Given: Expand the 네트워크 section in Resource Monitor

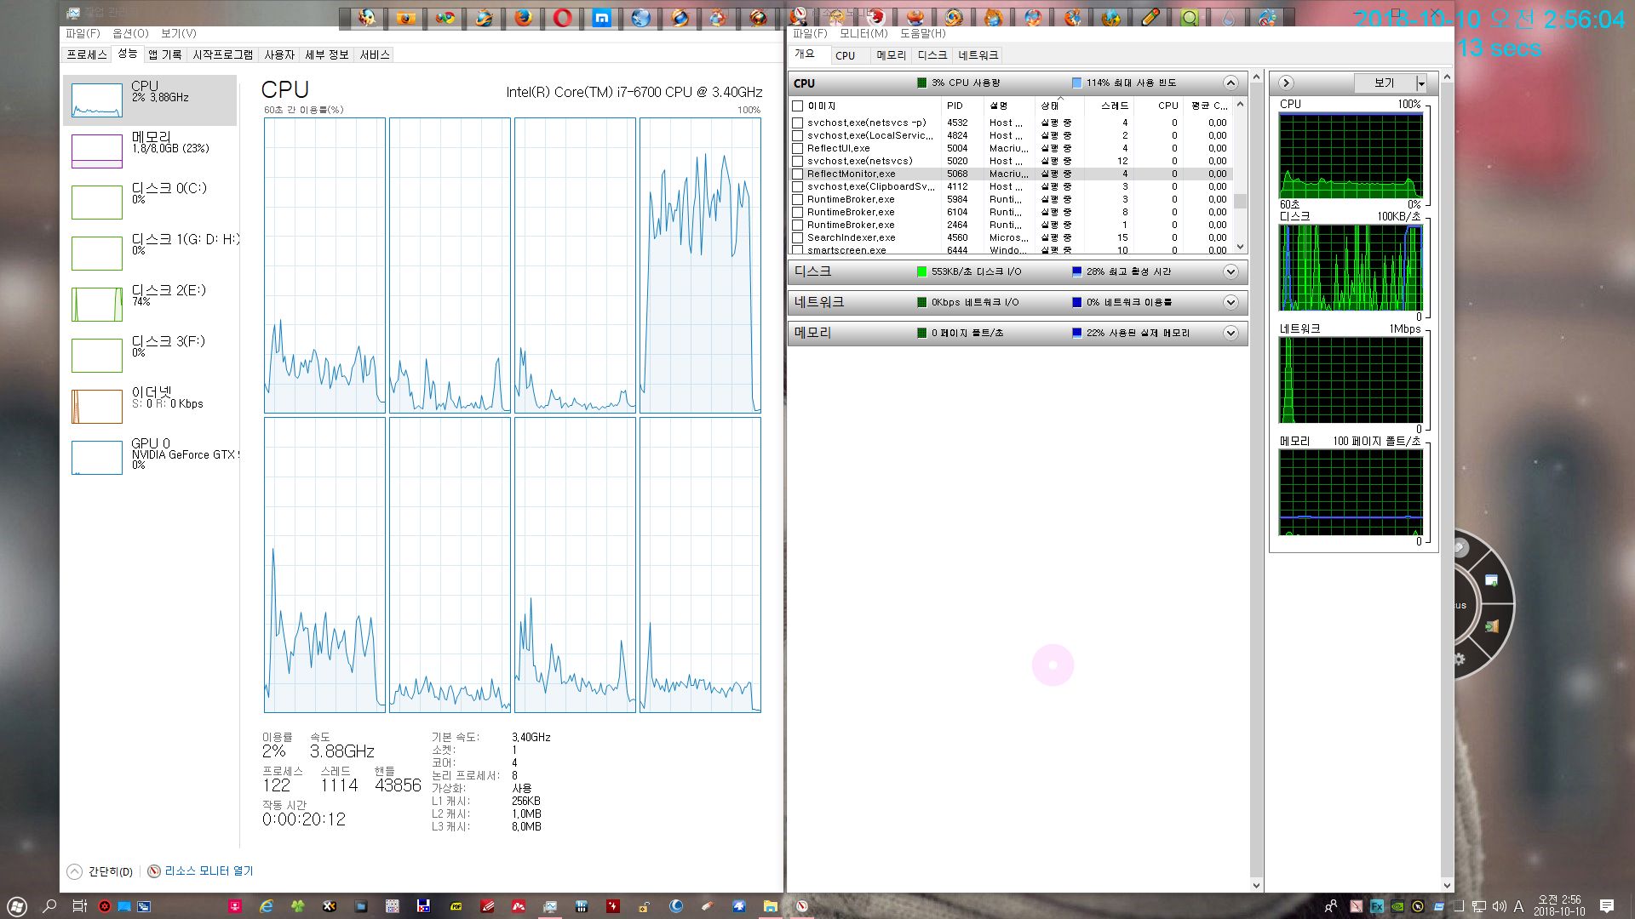Looking at the screenshot, I should [1231, 302].
